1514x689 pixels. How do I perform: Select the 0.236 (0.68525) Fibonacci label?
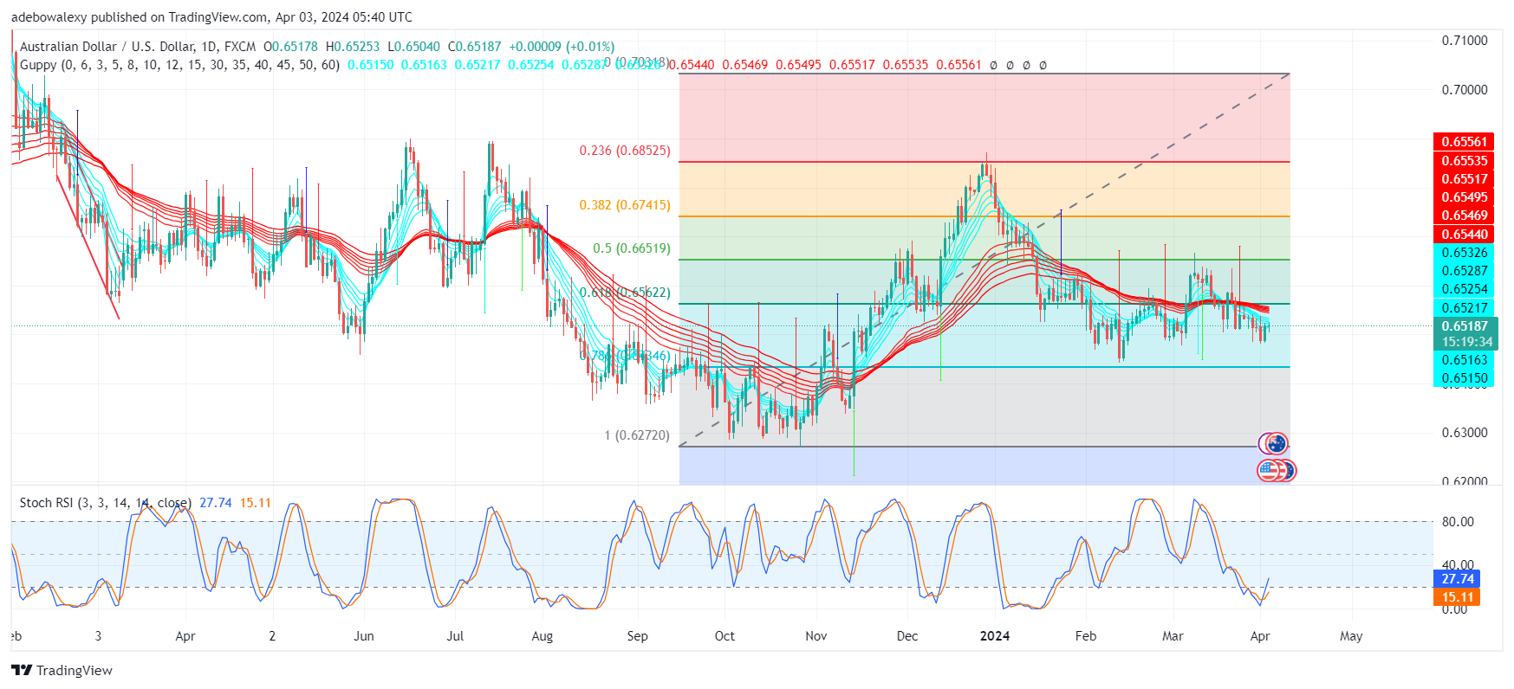pos(625,151)
